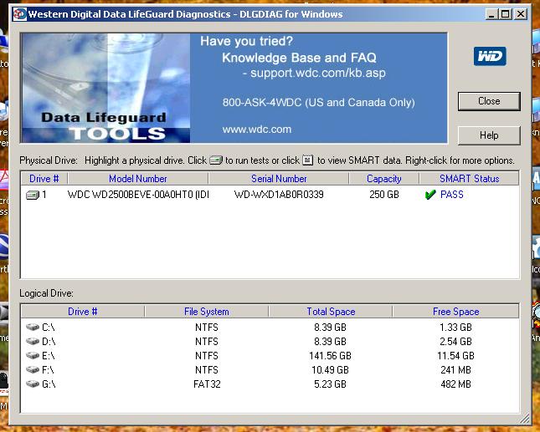This screenshot has width=540, height=432.
Task: Click the 241 MB free space value
Action: coord(455,370)
